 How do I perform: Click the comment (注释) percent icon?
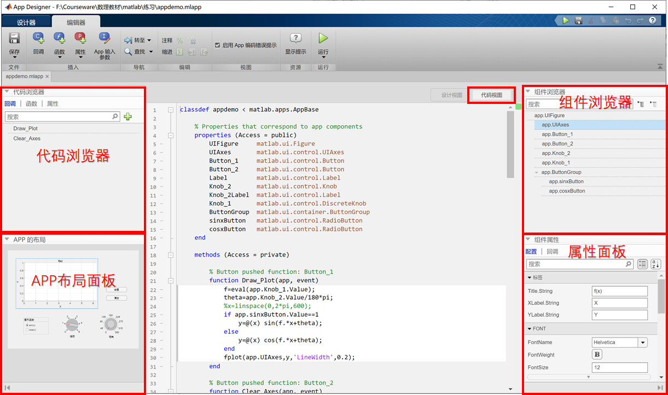point(179,40)
